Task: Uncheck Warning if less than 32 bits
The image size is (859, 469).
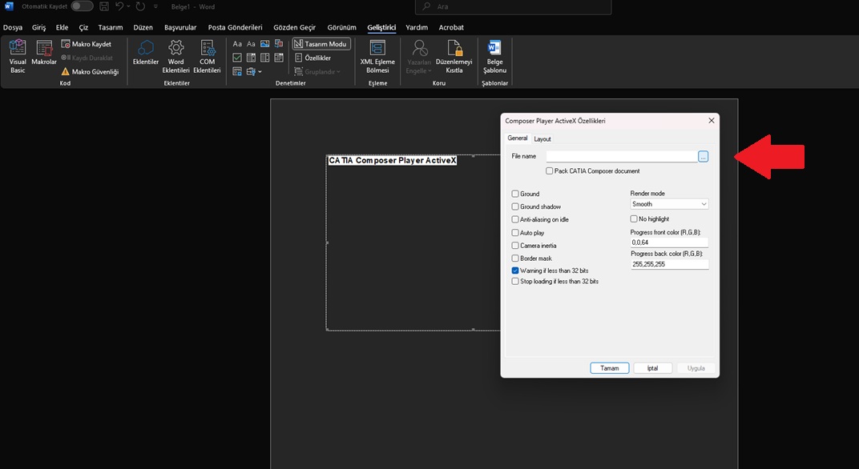Action: point(515,271)
